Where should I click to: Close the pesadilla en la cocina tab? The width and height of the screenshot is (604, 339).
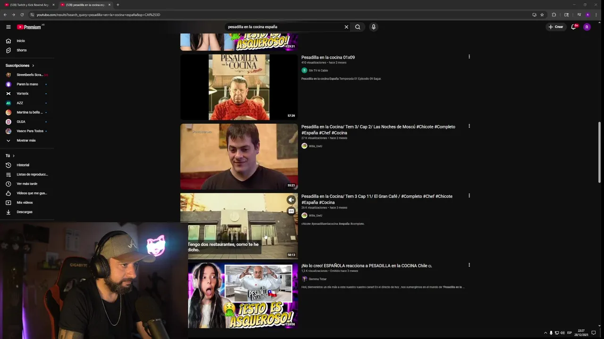pos(109,5)
